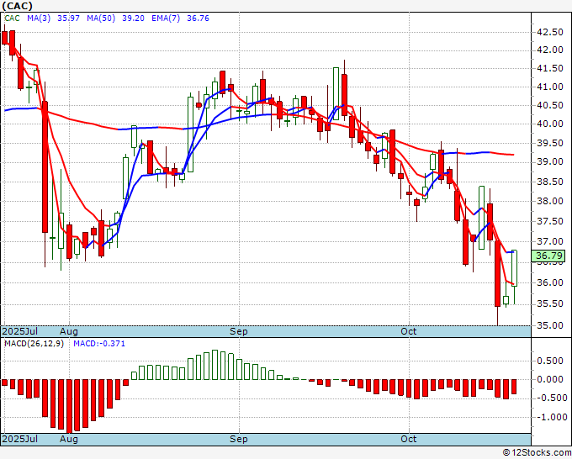Click the MACD:-0.371 value readout
The image size is (572, 459).
[x=99, y=344]
